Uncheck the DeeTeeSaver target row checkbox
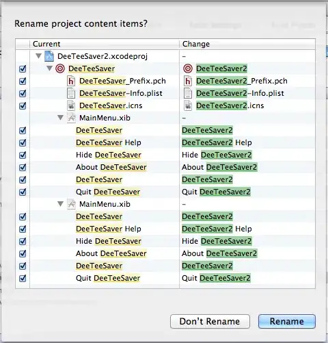Image resolution: width=328 pixels, height=343 pixels. tap(23, 68)
